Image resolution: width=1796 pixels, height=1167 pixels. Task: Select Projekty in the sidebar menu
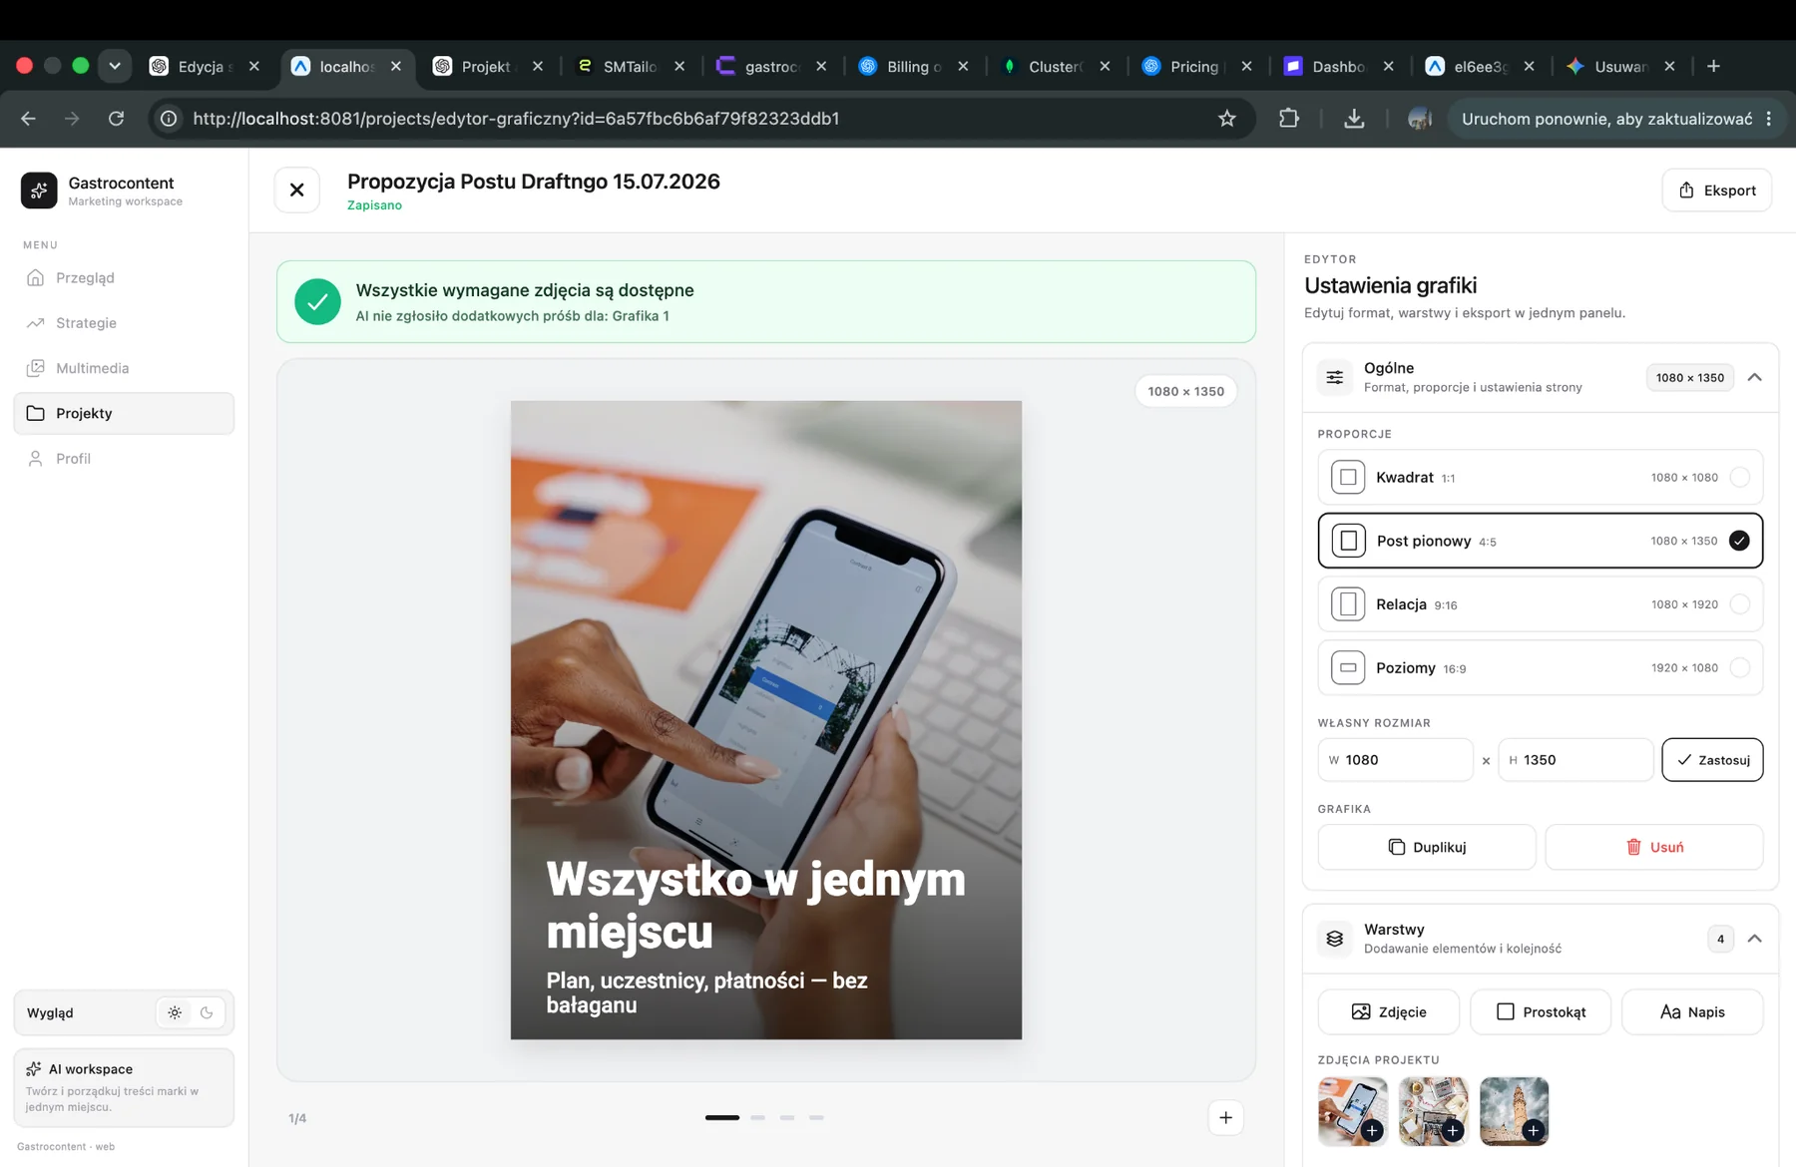(x=124, y=413)
